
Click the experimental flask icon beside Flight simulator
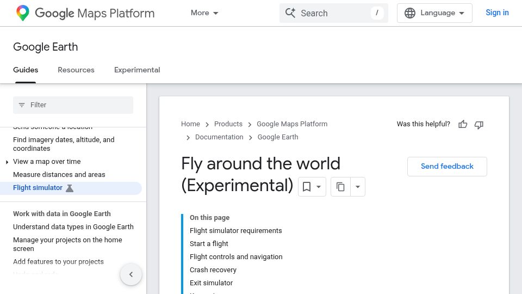click(70, 188)
